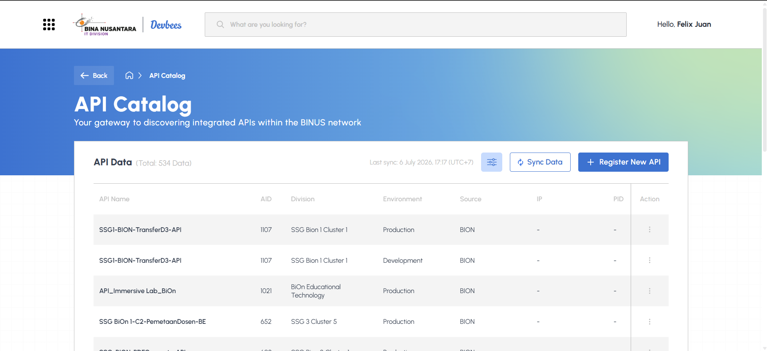Click the AID column header
767x351 pixels.
point(266,199)
